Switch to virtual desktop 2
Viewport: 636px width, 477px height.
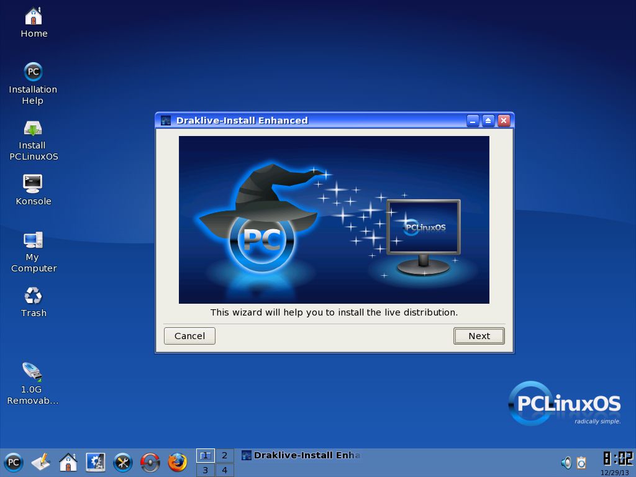(x=224, y=455)
